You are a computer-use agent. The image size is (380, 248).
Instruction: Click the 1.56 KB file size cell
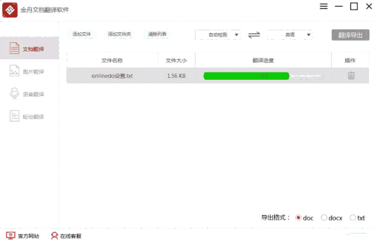coord(176,76)
